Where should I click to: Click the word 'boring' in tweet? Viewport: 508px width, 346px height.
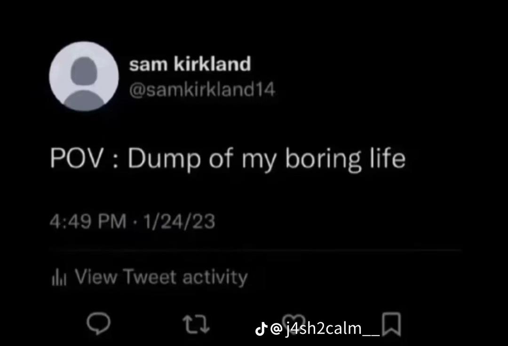point(323,159)
